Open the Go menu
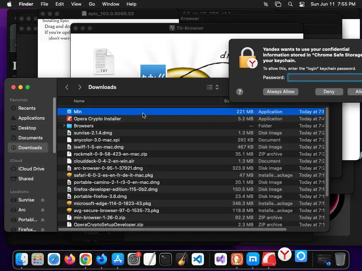This screenshot has width=362, height=271. click(92, 4)
